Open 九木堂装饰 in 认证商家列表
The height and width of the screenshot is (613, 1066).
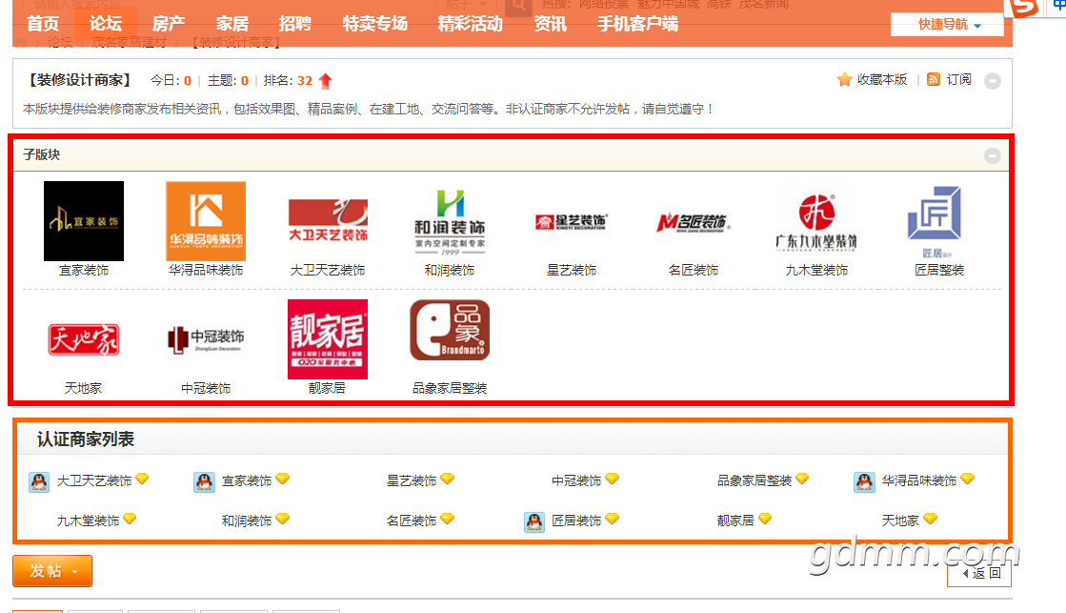[88, 521]
